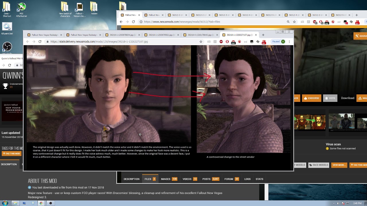Open the FORUM tab

[x=231, y=179]
